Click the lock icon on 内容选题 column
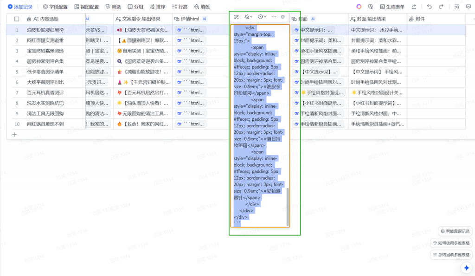The width and height of the screenshot is (475, 276). click(29, 19)
